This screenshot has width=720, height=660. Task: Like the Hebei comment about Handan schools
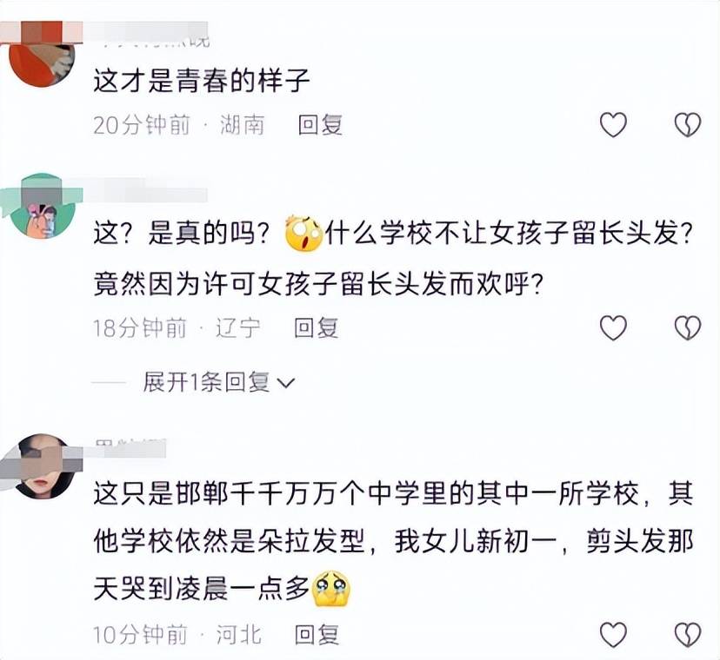point(613,635)
